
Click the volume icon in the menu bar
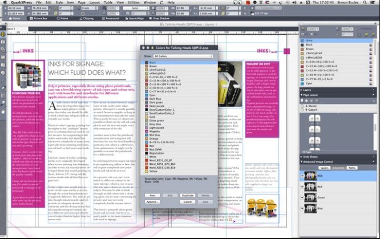click(x=294, y=2)
